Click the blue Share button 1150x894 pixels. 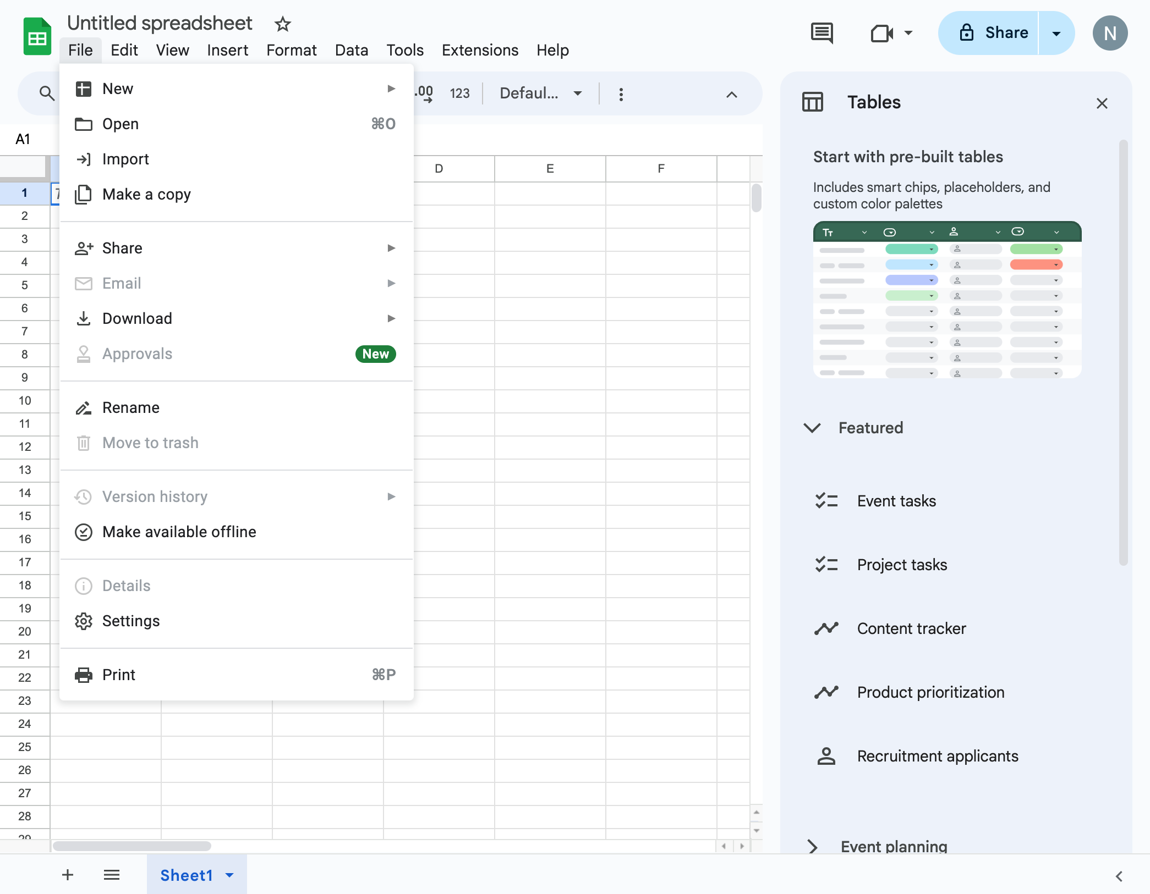click(x=988, y=33)
